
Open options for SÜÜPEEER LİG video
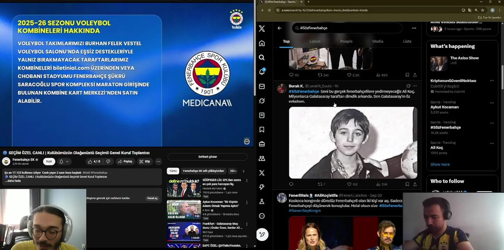click(247, 181)
